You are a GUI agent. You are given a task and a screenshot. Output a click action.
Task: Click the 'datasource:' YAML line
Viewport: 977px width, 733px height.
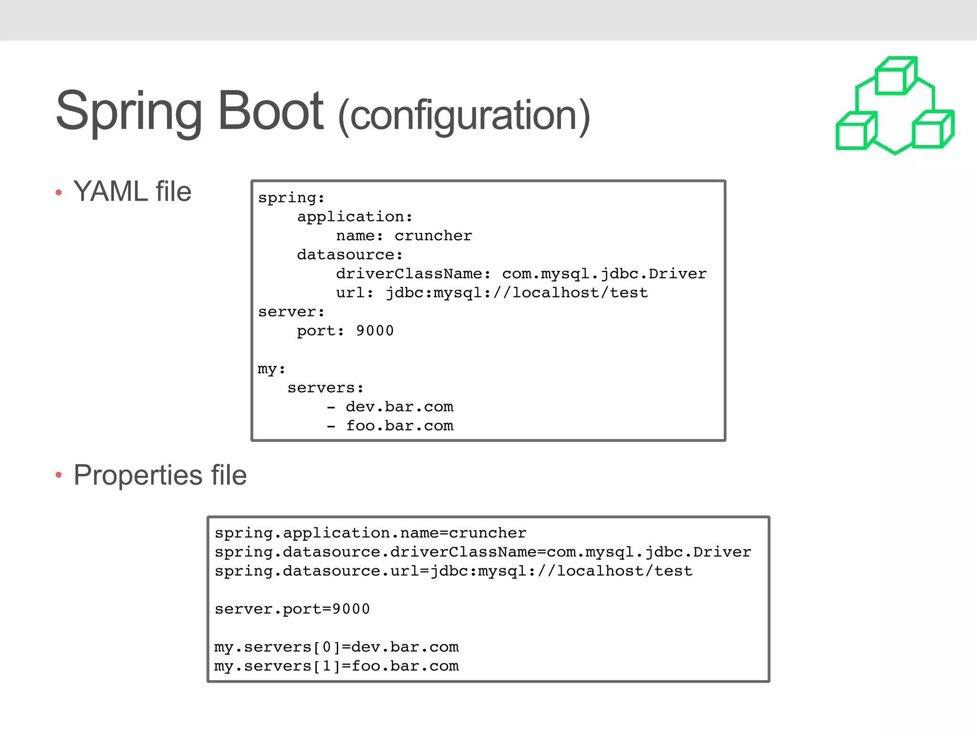(x=350, y=255)
